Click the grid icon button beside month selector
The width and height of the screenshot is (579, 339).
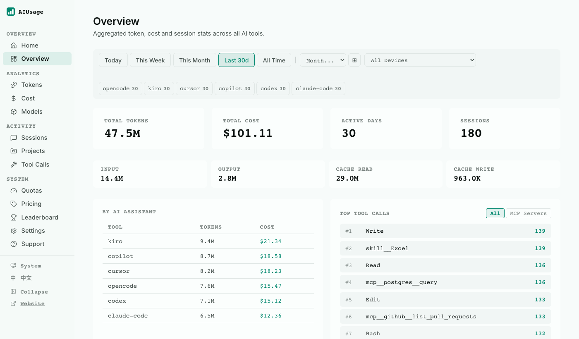[354, 60]
